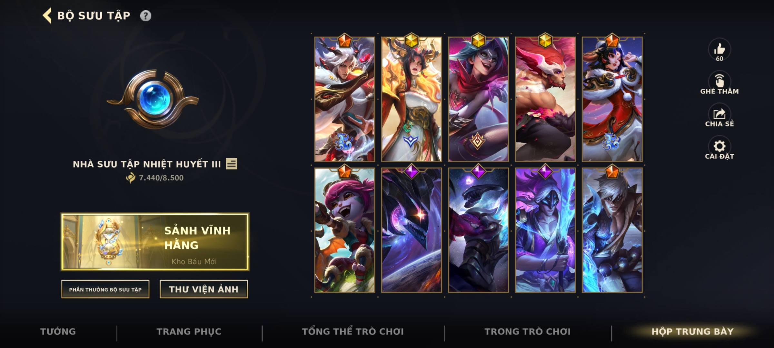Image resolution: width=774 pixels, height=348 pixels.
Task: Open Phần Thưởng Bộ Sưu Tập rewards
Action: [x=105, y=289]
